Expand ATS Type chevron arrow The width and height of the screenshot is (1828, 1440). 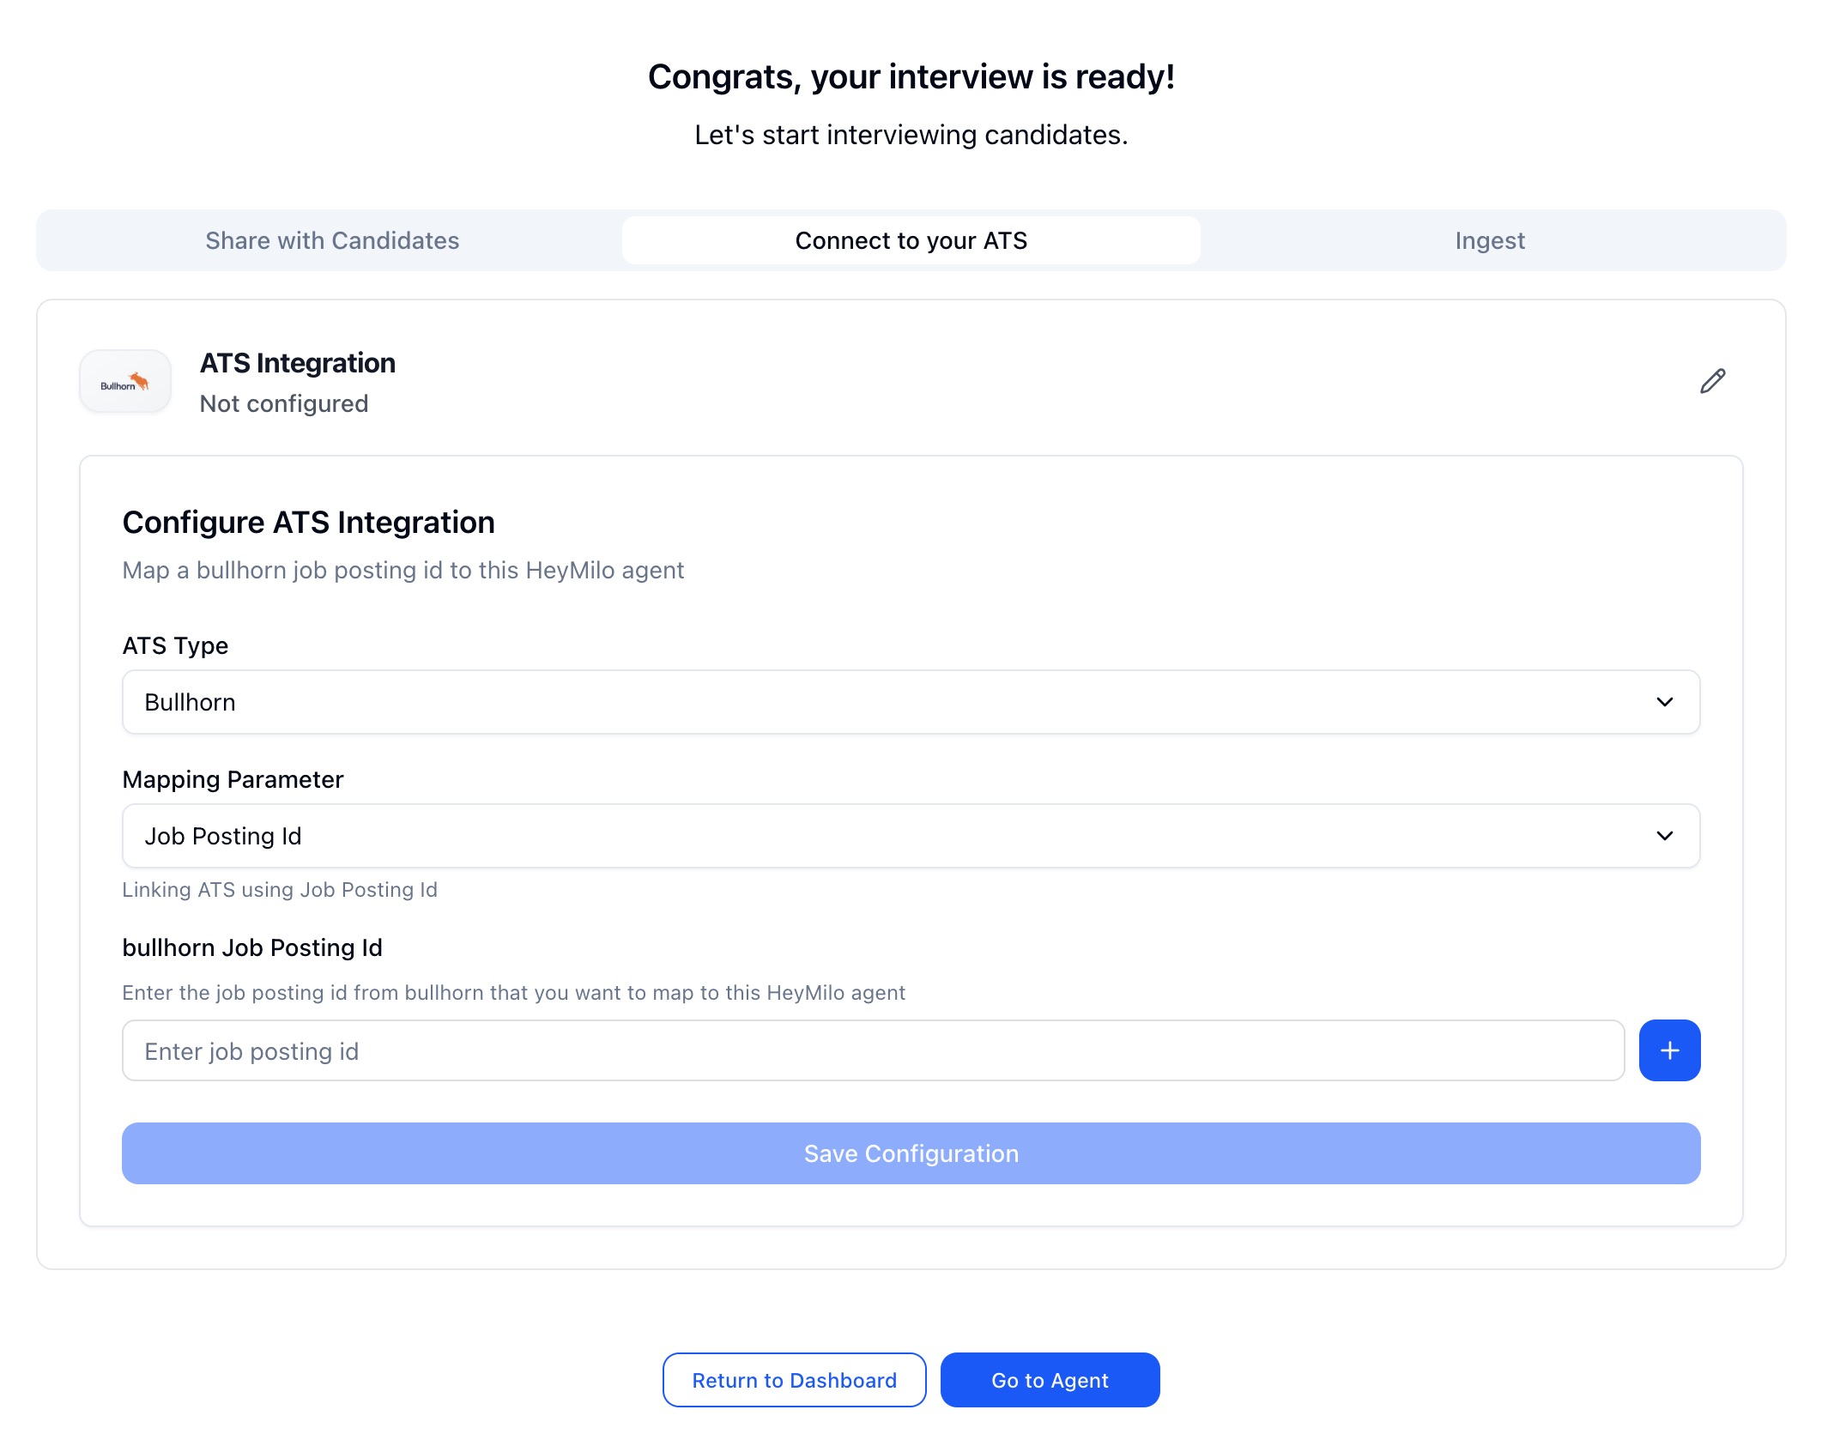1664,702
